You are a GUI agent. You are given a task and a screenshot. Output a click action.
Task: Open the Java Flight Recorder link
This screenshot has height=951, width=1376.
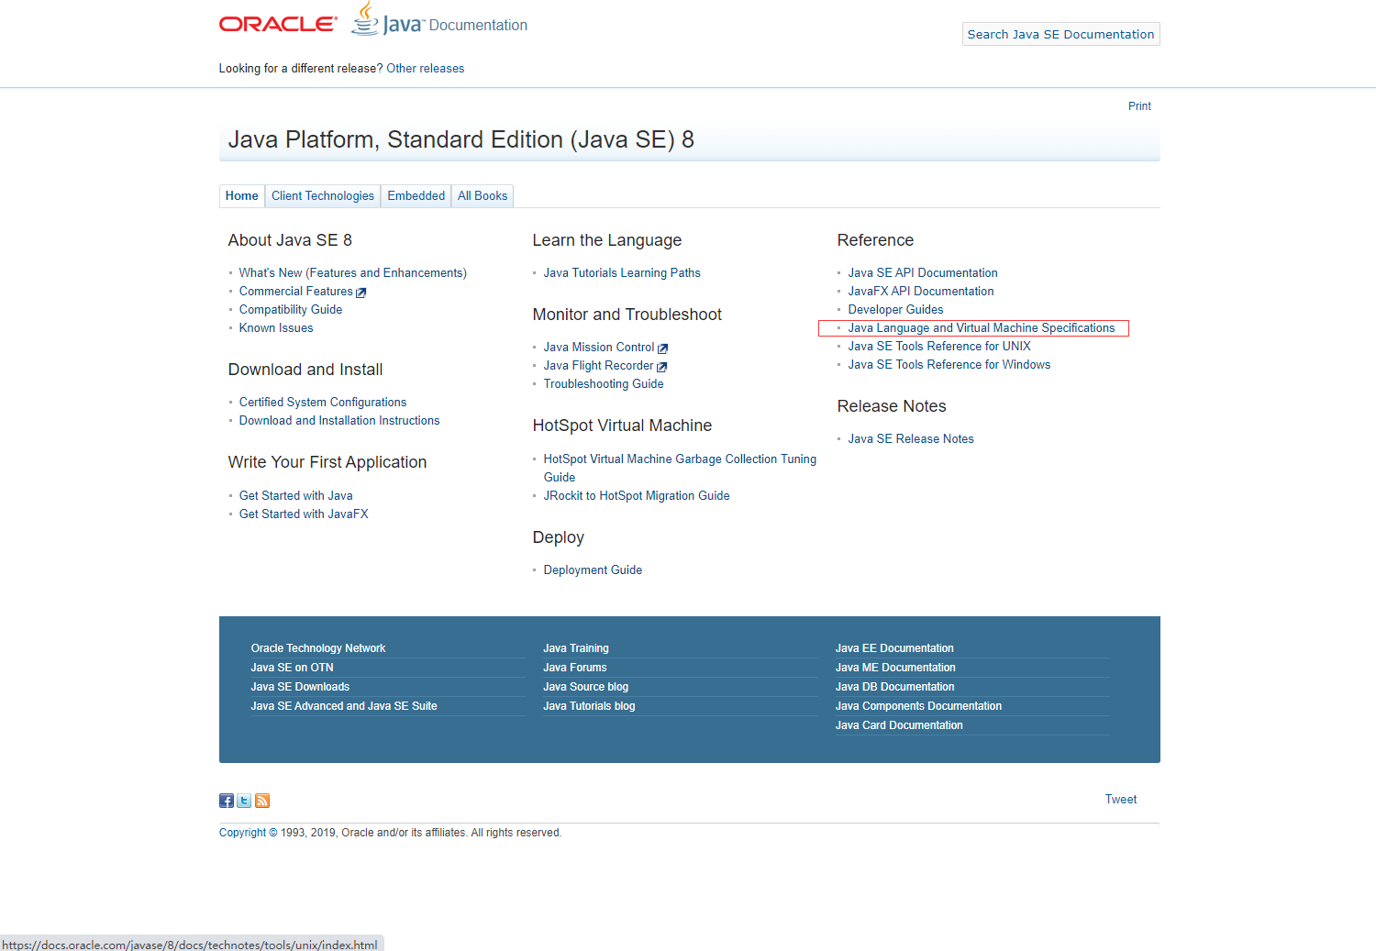pos(599,366)
